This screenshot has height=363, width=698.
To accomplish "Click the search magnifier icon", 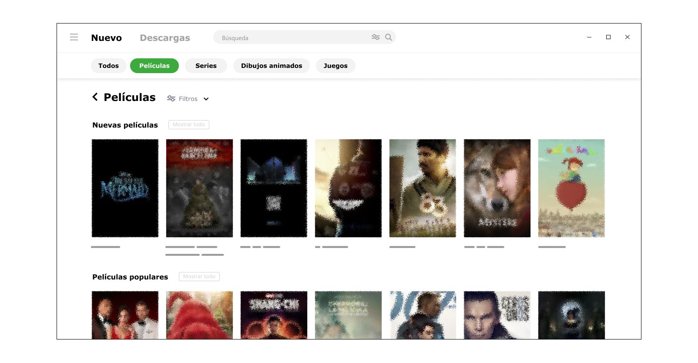I will 389,37.
